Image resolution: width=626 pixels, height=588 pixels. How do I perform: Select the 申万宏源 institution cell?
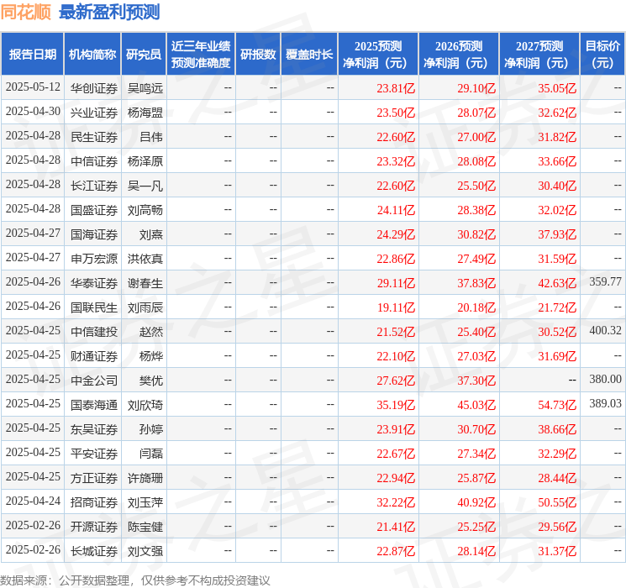point(94,259)
